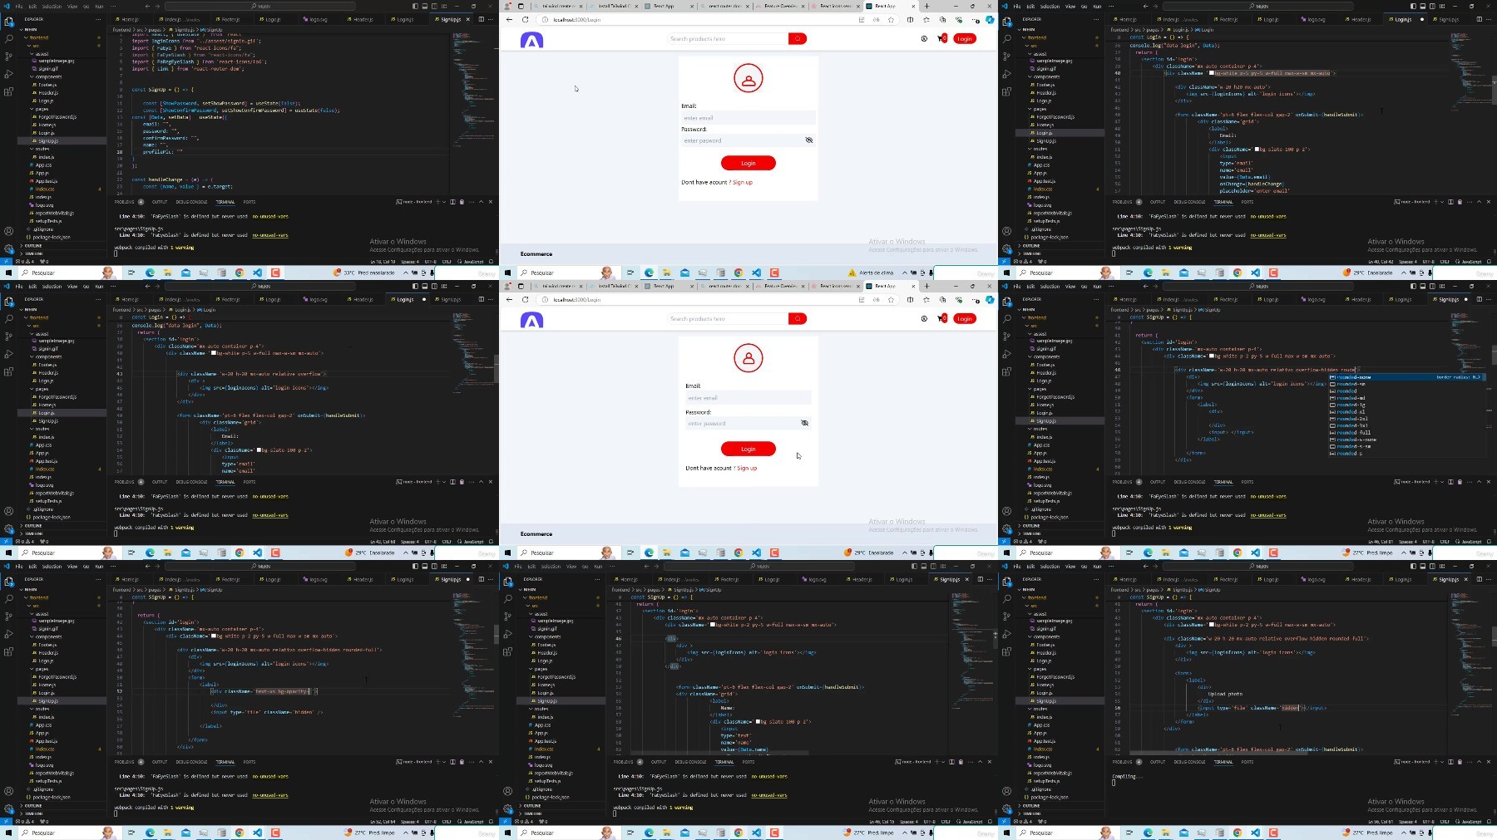This screenshot has width=1497, height=840.
Task: Click bg-white color swatch in middle-right VS Code editor
Action: pyautogui.click(x=1212, y=356)
